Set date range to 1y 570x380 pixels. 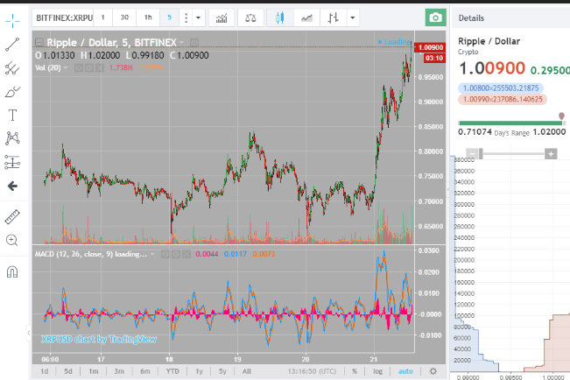(200, 371)
